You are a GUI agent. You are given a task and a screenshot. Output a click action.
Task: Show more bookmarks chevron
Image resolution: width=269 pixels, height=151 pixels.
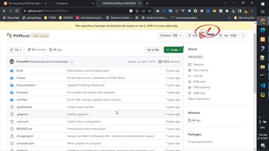(x=229, y=18)
